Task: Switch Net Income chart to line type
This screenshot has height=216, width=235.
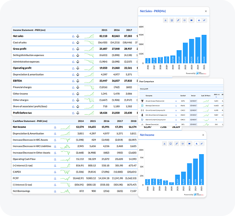Action: point(202,144)
